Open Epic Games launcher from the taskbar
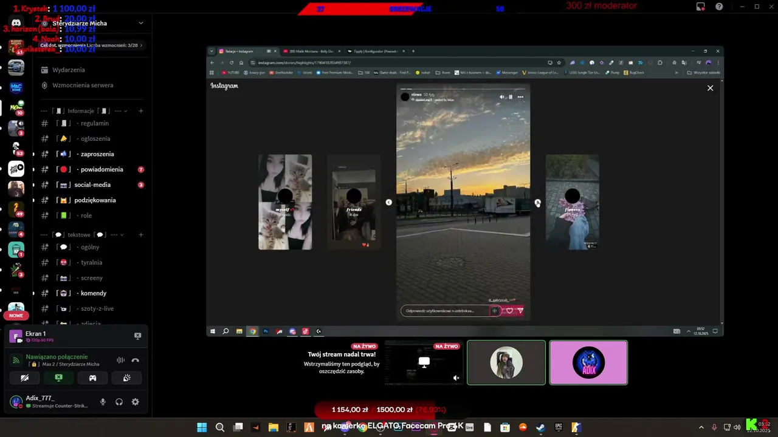The height and width of the screenshot is (437, 778). [558, 427]
